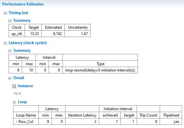Screen dimensions: 184x128
Task: Click the Trip Count column header
Action: (x=148, y=115)
